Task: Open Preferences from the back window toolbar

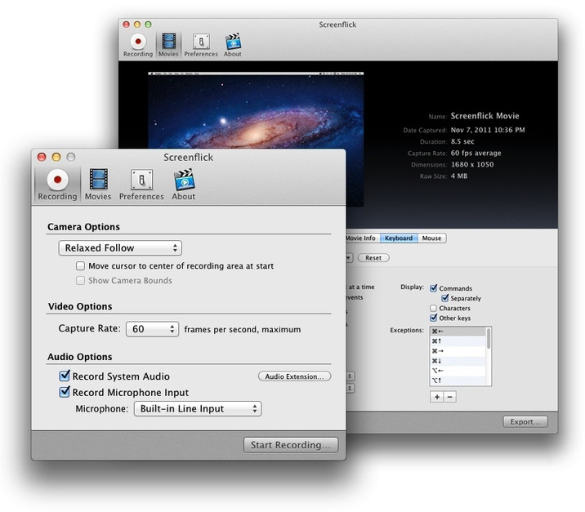Action: coord(200,43)
